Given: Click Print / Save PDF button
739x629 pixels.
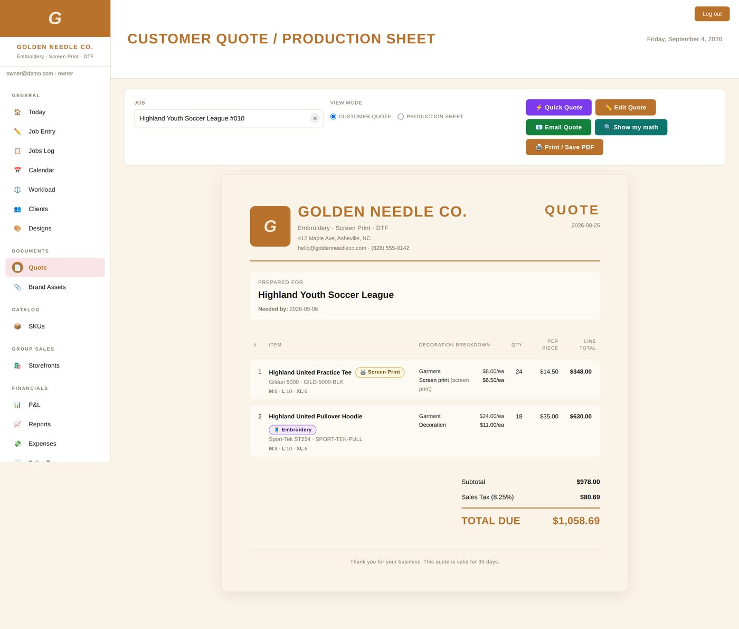Looking at the screenshot, I should coord(564,147).
